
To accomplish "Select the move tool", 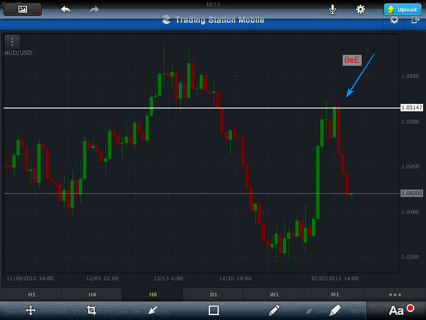I will (31, 310).
